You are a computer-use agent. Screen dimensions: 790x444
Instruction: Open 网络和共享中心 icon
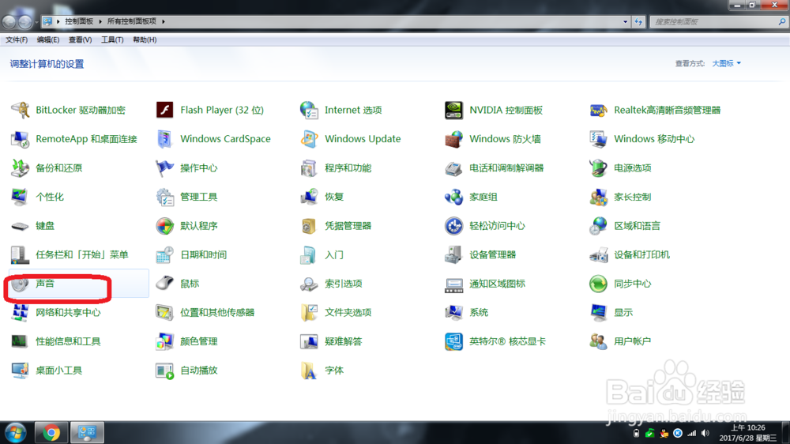[x=21, y=313]
